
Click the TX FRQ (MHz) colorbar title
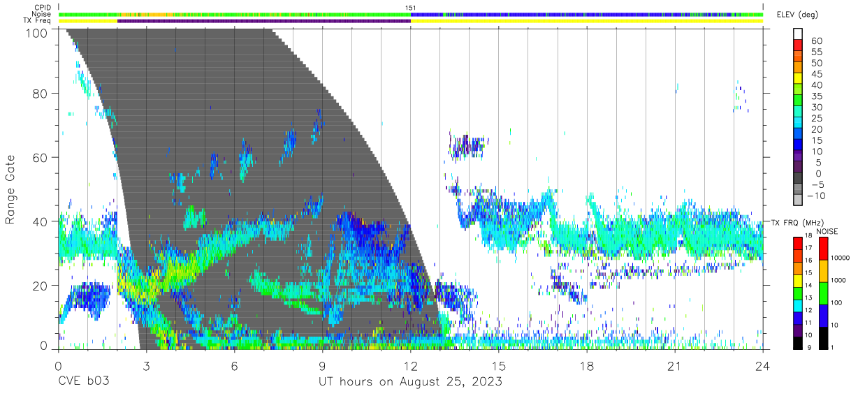tap(797, 223)
